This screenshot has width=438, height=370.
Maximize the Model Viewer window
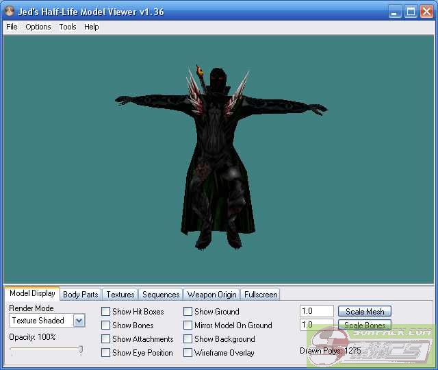pos(411,12)
